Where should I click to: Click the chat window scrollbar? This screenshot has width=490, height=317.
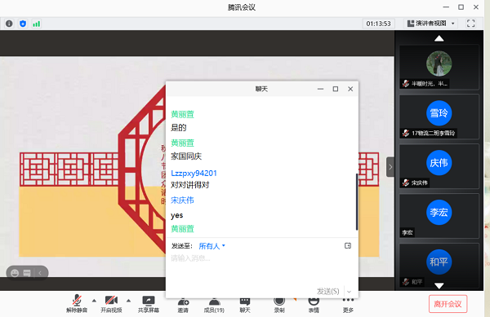[357, 202]
